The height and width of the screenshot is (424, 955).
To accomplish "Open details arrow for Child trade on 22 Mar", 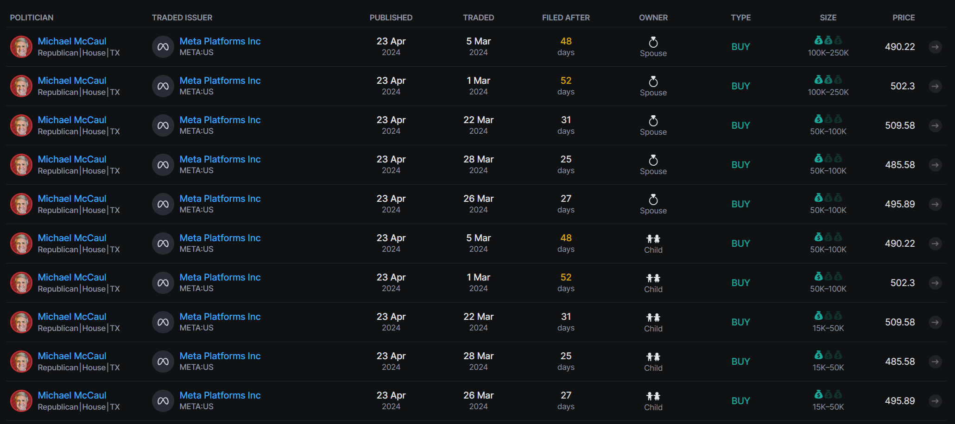I will 935,322.
